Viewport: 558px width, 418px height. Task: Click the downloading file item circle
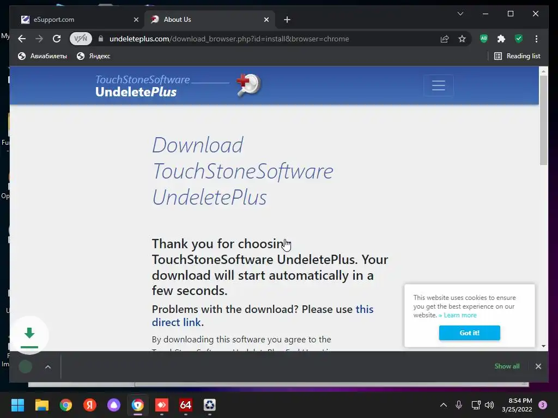tap(25, 366)
